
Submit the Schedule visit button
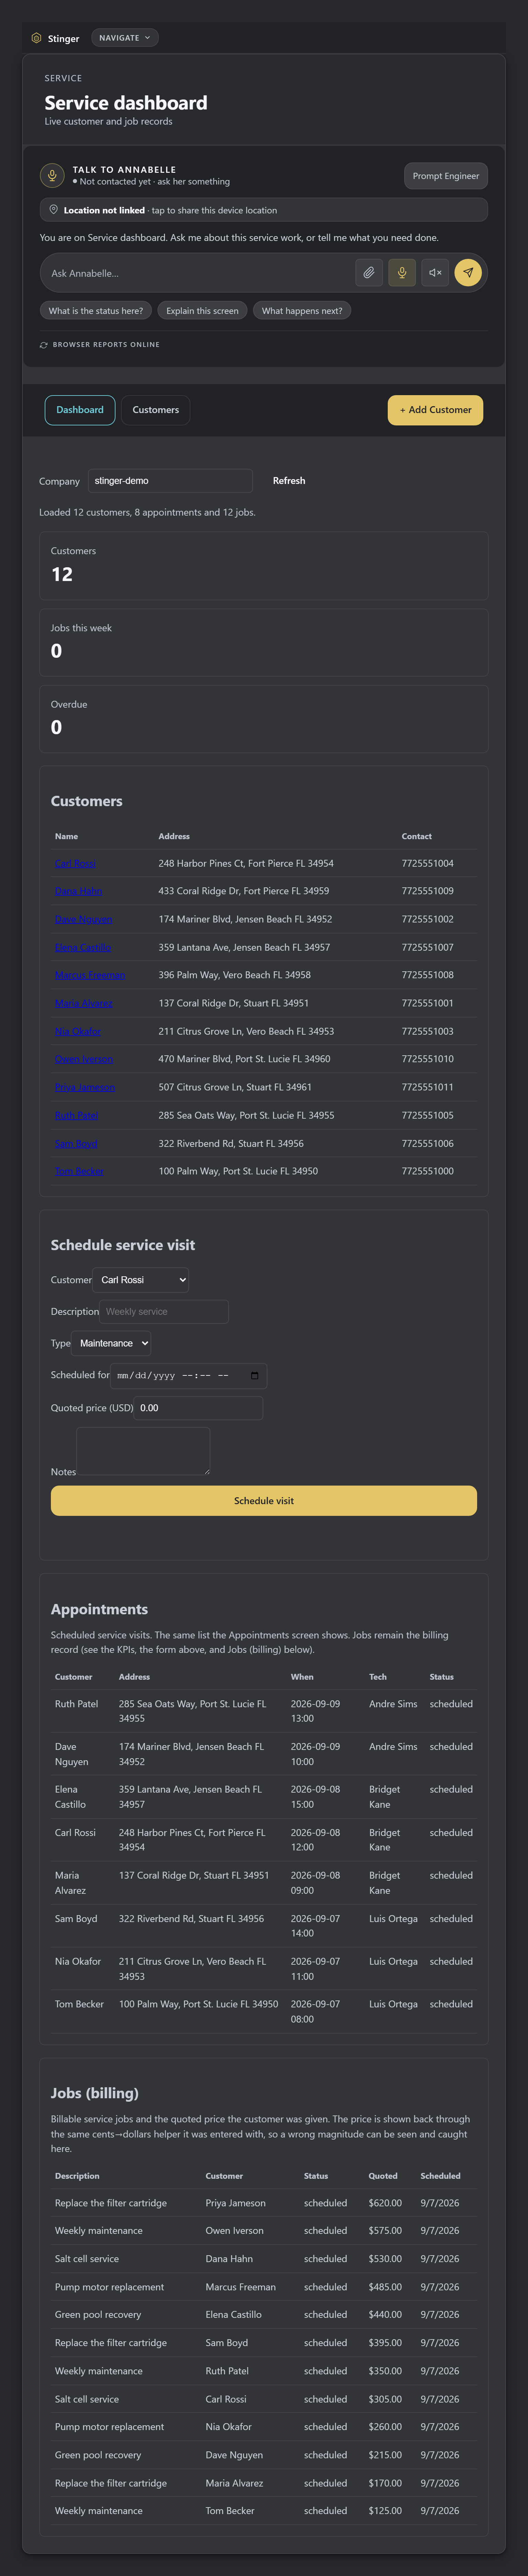coord(264,1501)
